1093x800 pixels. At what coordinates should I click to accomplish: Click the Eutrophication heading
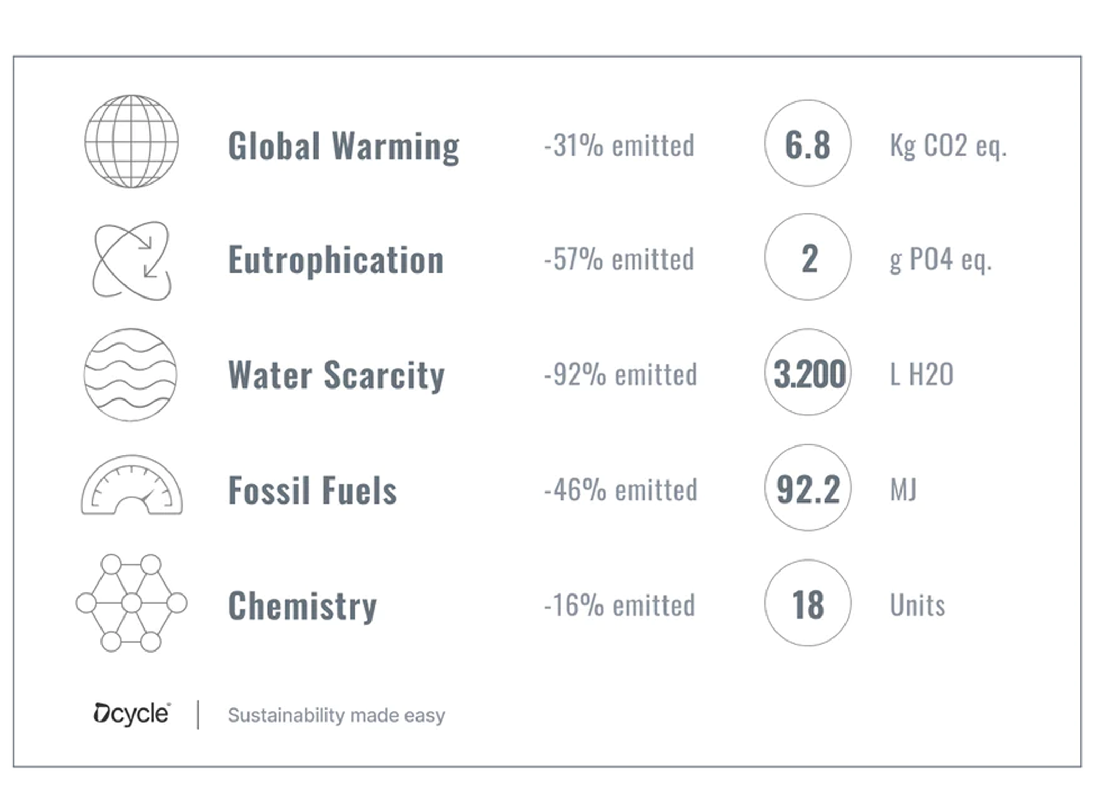[336, 260]
